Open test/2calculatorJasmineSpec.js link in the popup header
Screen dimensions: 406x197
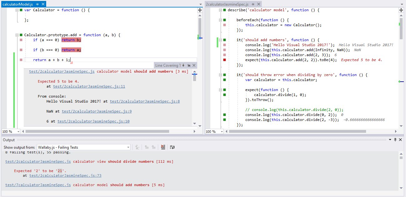click(x=62, y=71)
